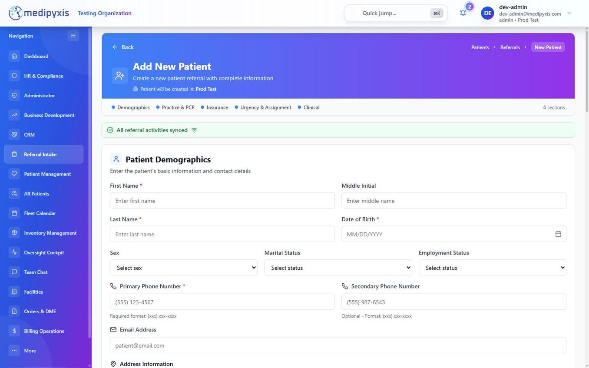
Task: Focus the Email Address field
Action: click(338, 345)
